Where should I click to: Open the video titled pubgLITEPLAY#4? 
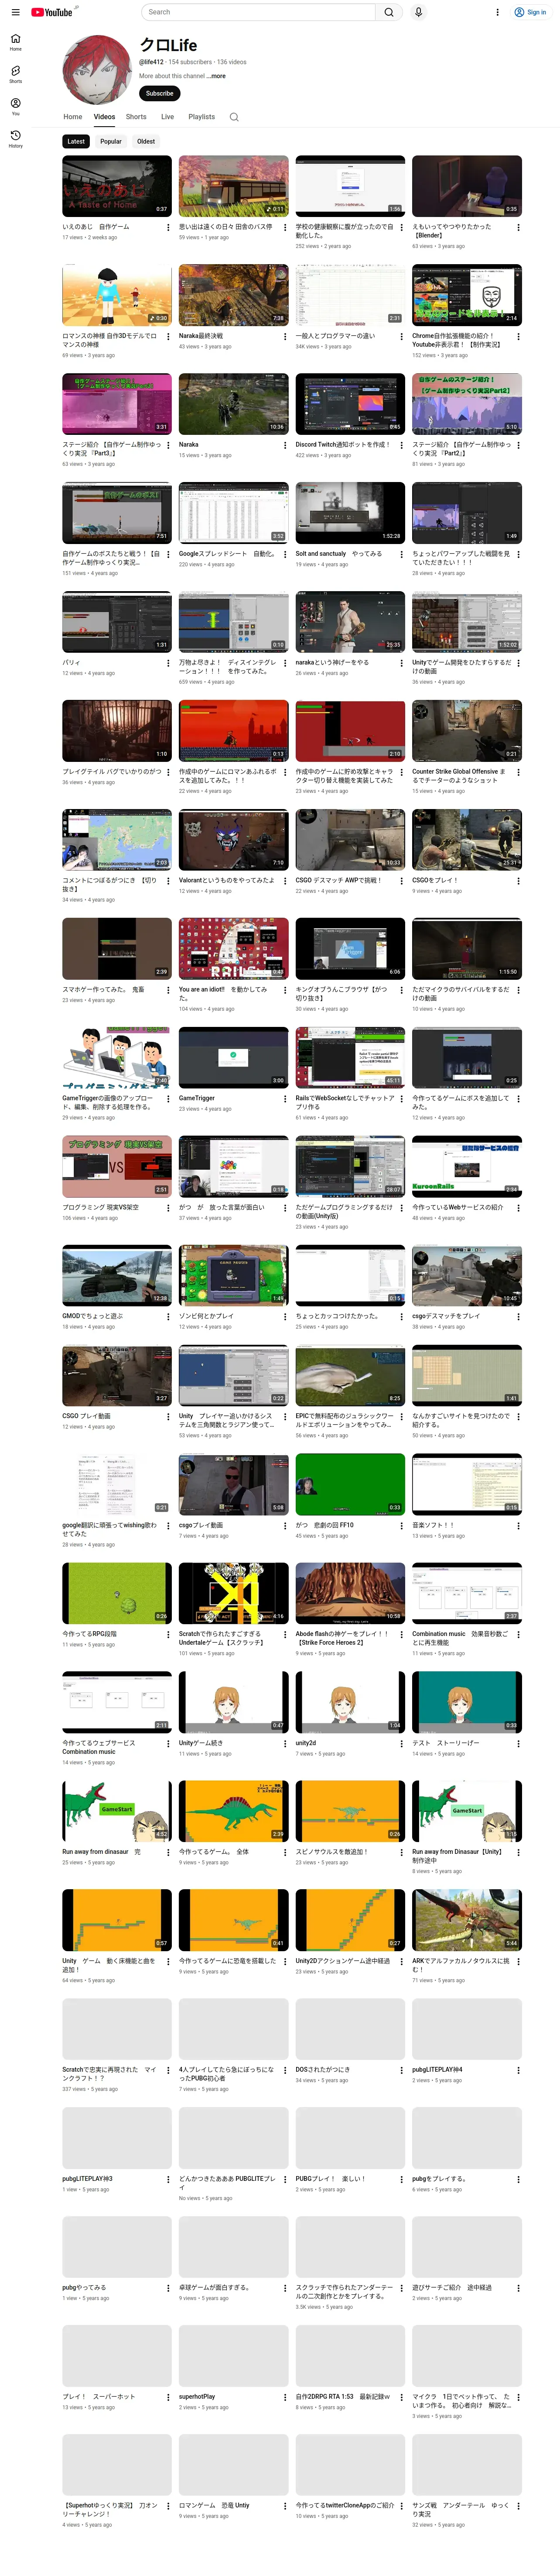437,2069
